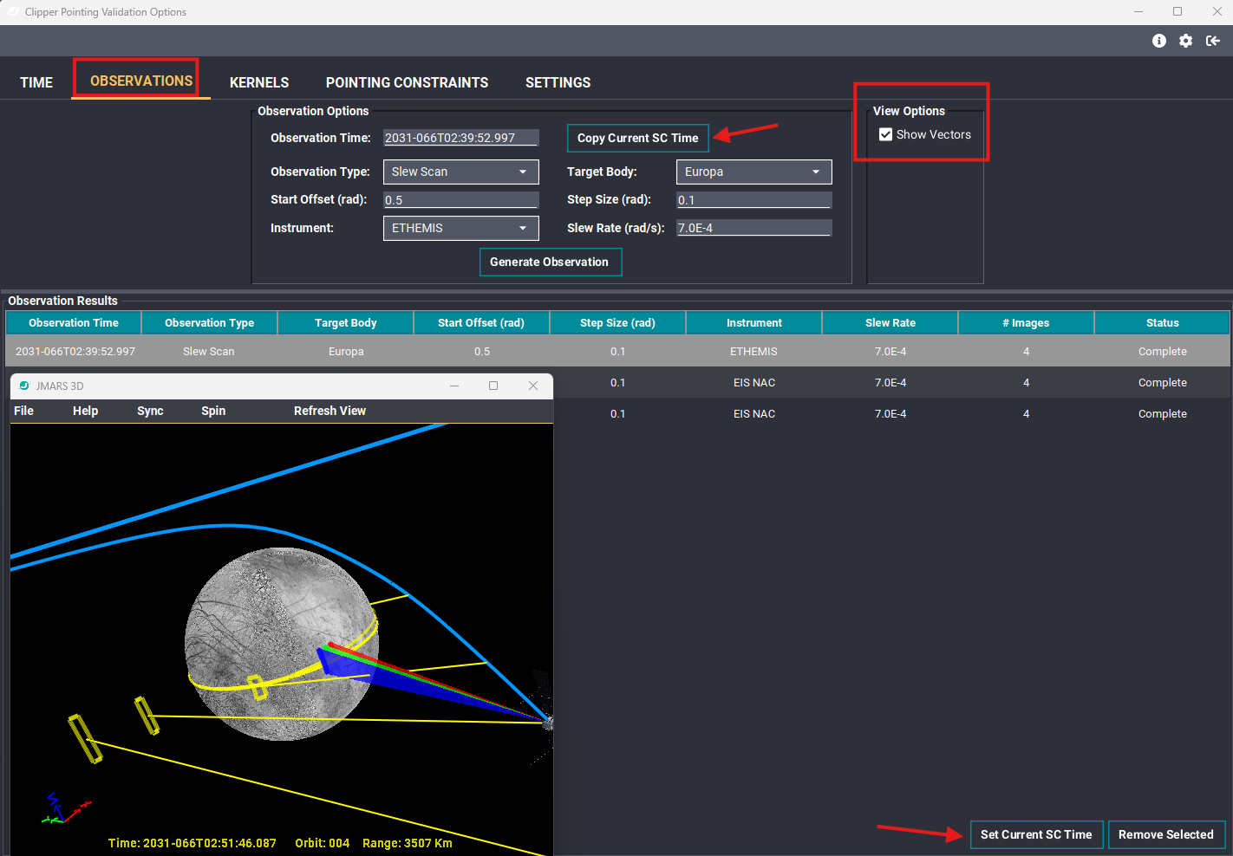
Task: Maximize the JMARS 3D window
Action: (493, 386)
